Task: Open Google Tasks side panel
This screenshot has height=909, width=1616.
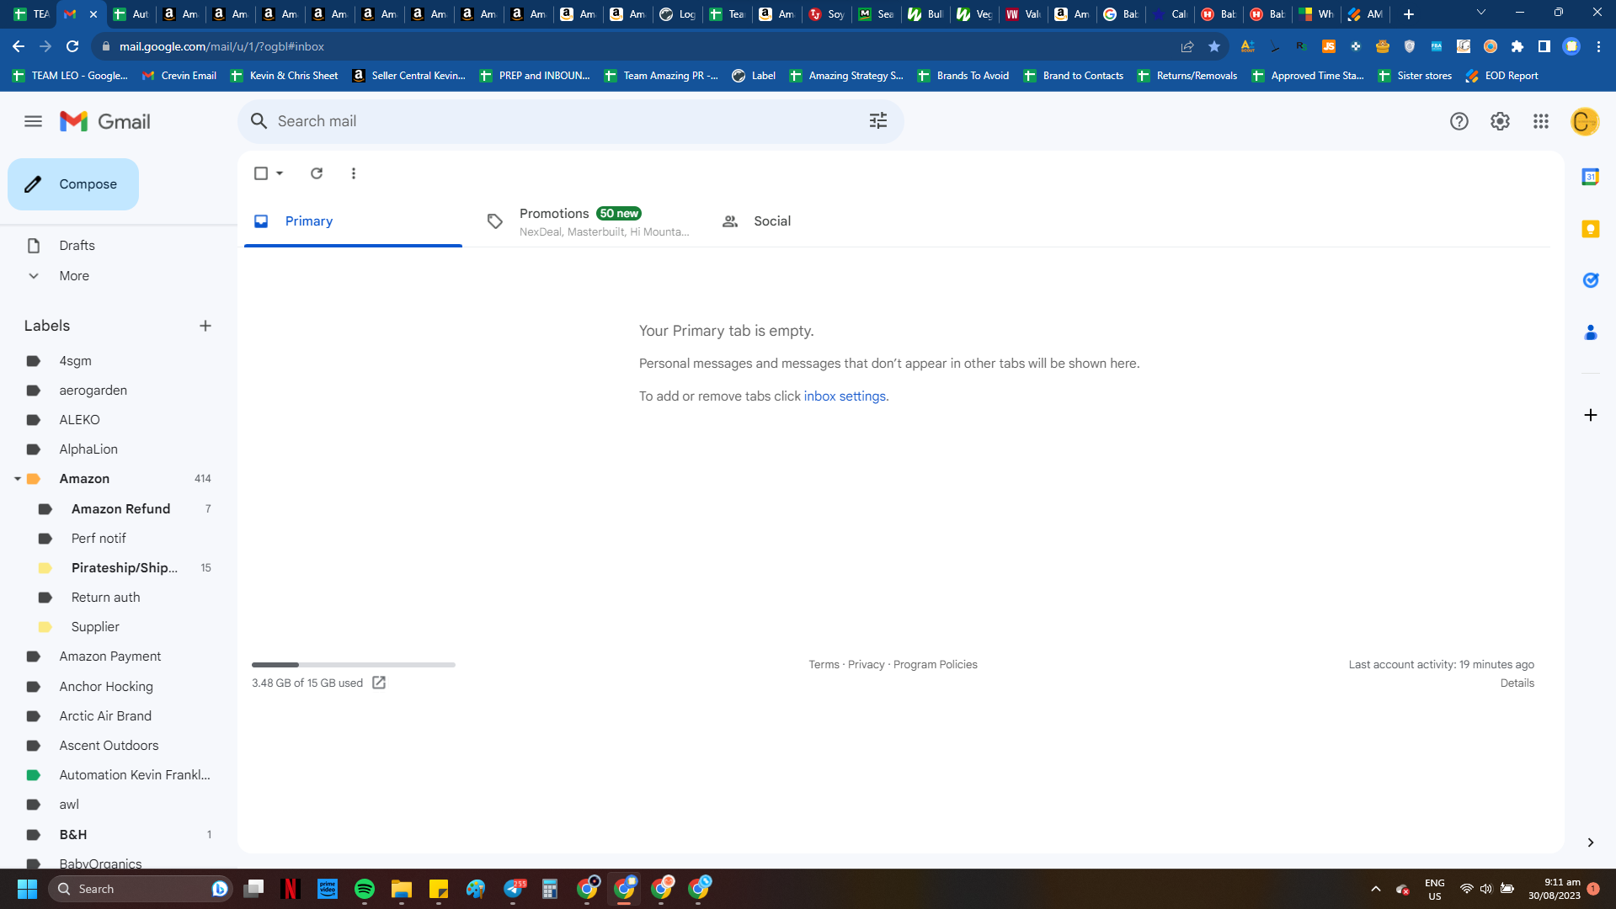Action: pos(1590,280)
